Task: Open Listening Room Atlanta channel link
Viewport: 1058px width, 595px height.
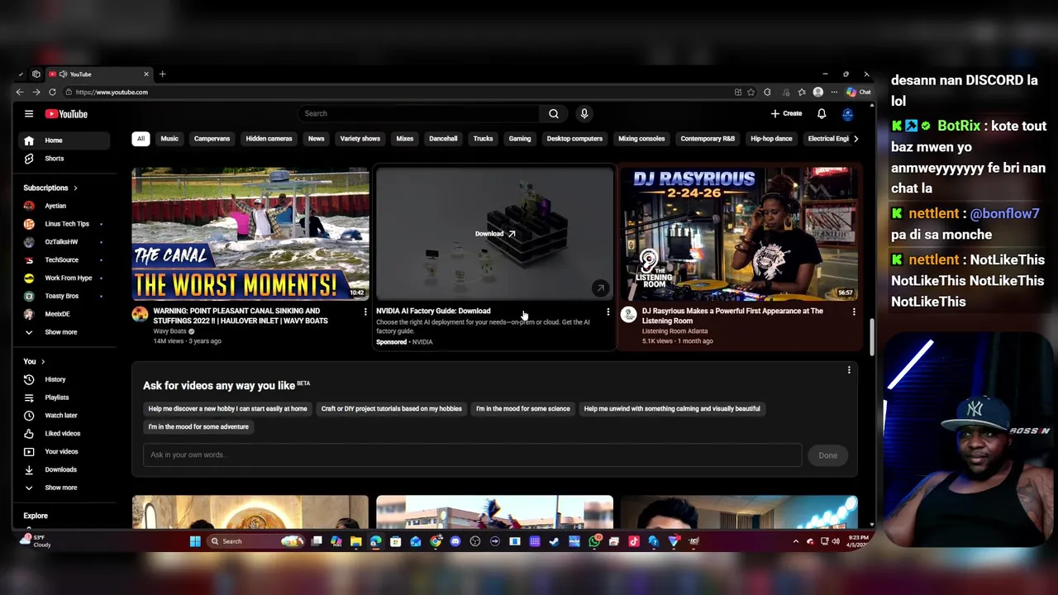Action: 675,331
